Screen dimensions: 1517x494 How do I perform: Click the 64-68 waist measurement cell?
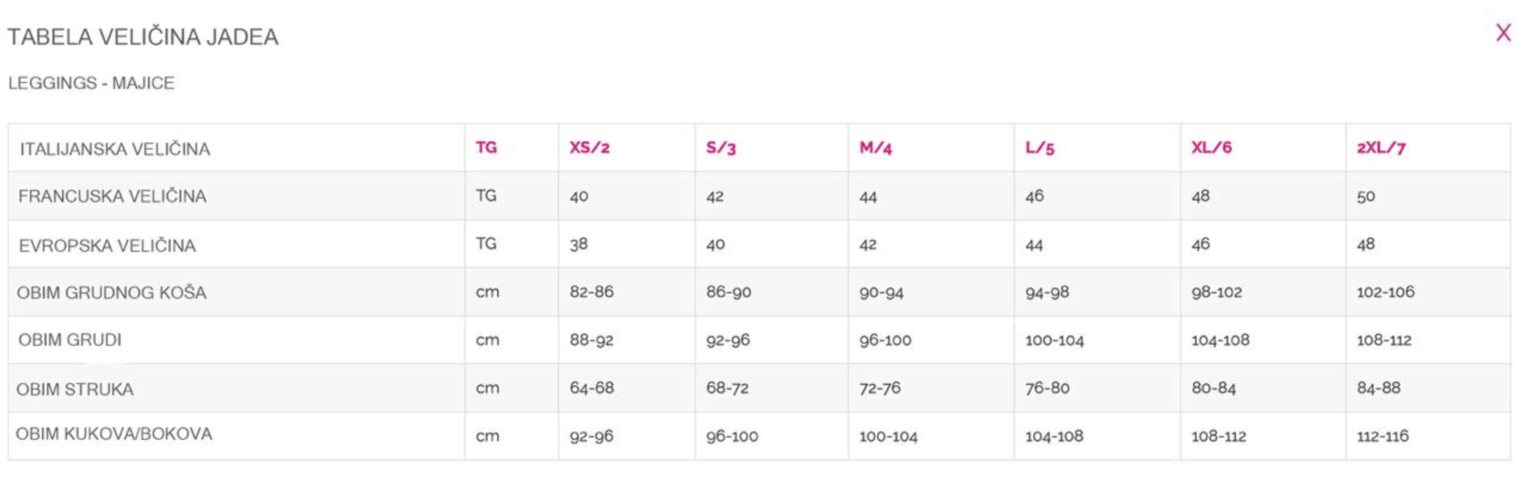pos(591,388)
